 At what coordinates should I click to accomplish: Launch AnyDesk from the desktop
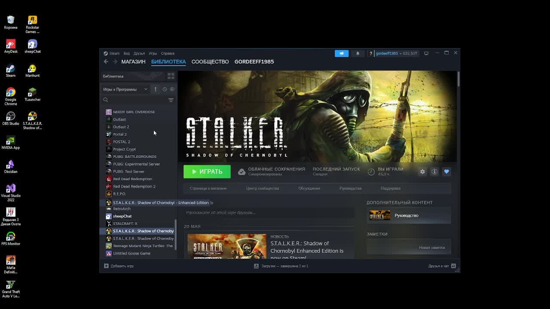[x=11, y=47]
